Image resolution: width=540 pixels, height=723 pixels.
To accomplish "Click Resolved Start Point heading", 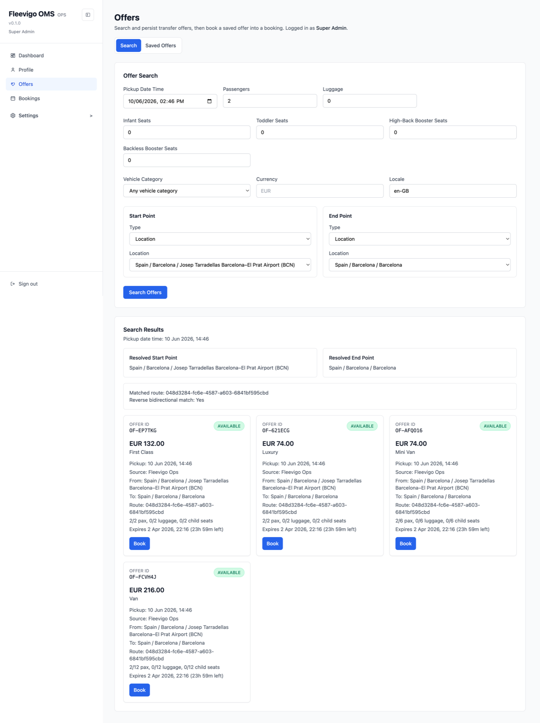I will 153,358.
